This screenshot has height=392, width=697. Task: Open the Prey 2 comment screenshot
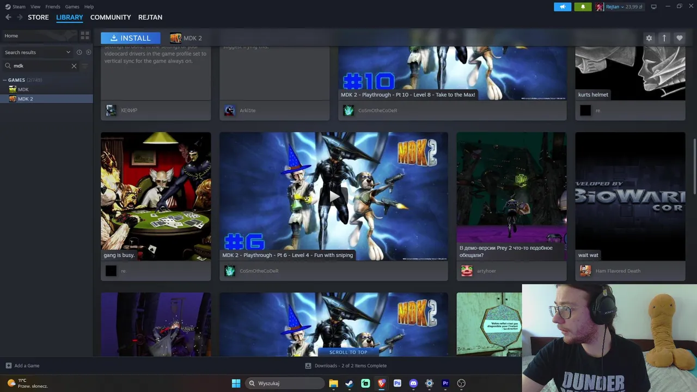(x=512, y=197)
